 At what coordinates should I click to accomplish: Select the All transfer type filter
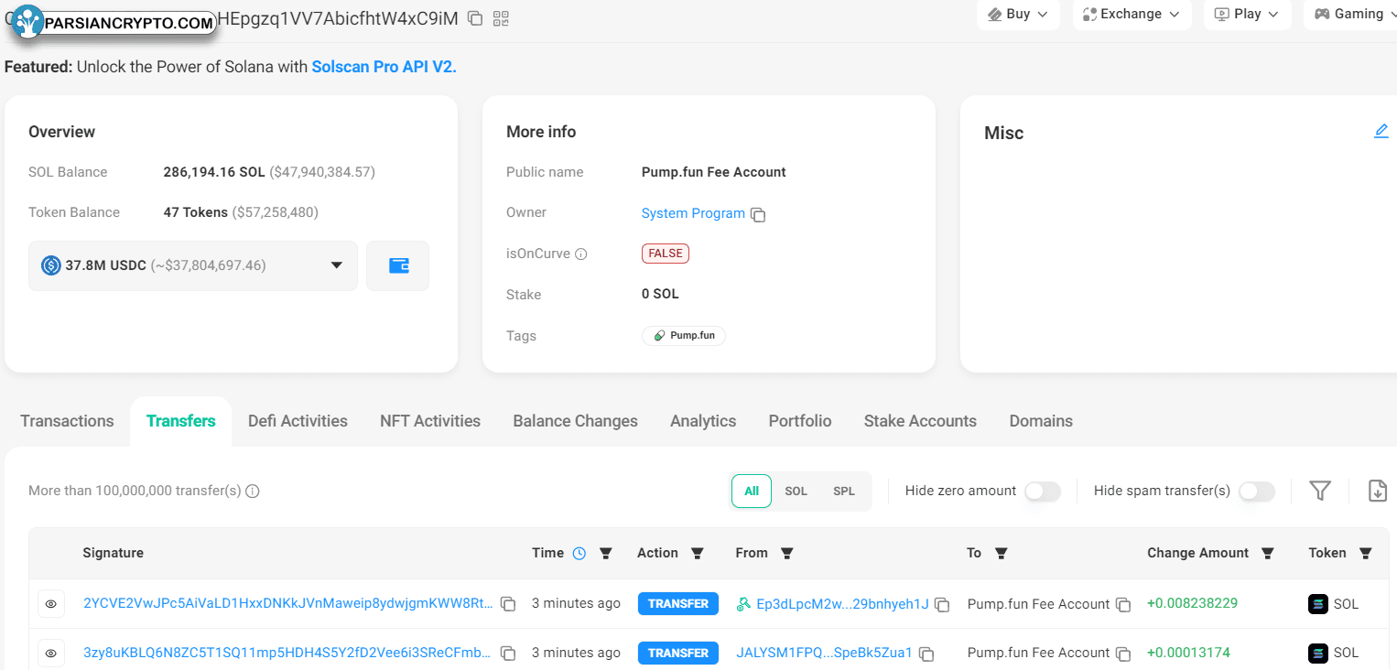(x=752, y=491)
